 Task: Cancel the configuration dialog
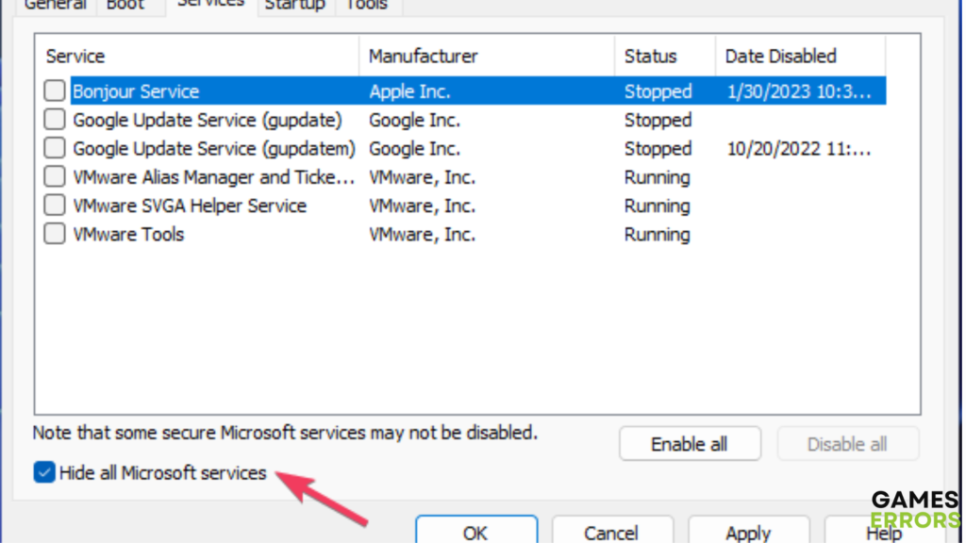[x=611, y=532]
